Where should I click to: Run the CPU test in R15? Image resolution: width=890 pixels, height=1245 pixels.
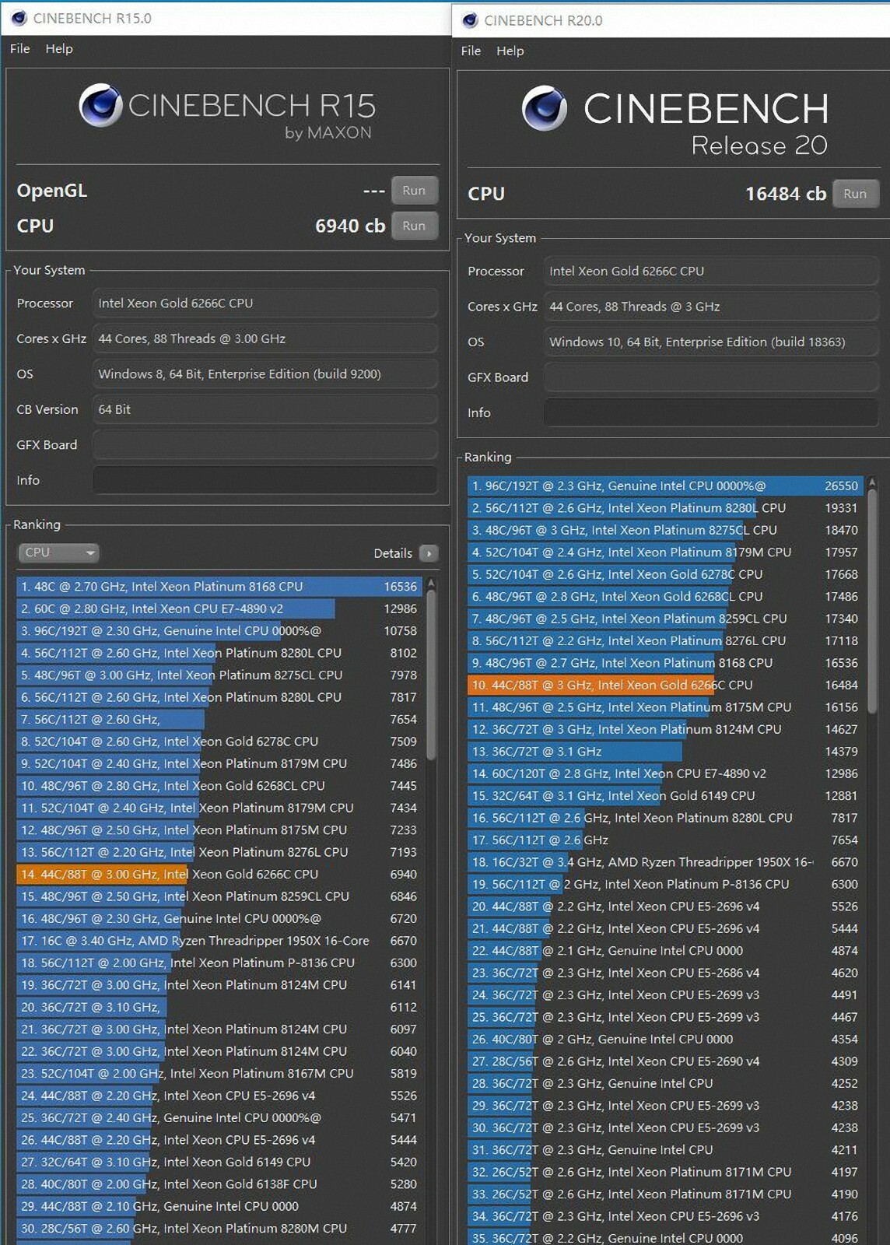click(414, 226)
